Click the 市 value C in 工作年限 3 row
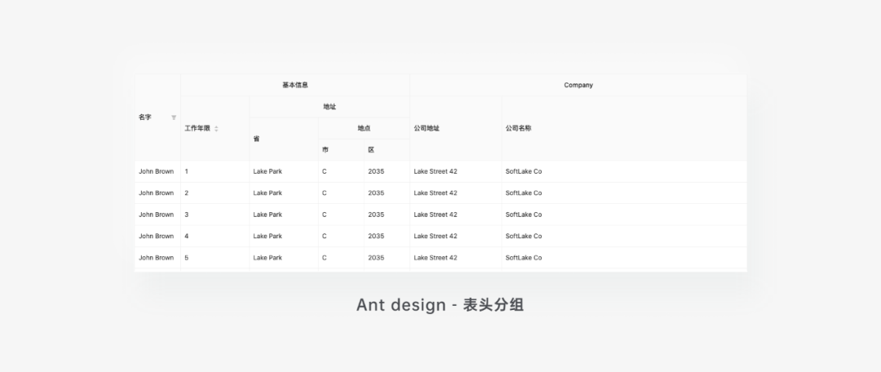This screenshot has height=372, width=881. pyautogui.click(x=324, y=215)
